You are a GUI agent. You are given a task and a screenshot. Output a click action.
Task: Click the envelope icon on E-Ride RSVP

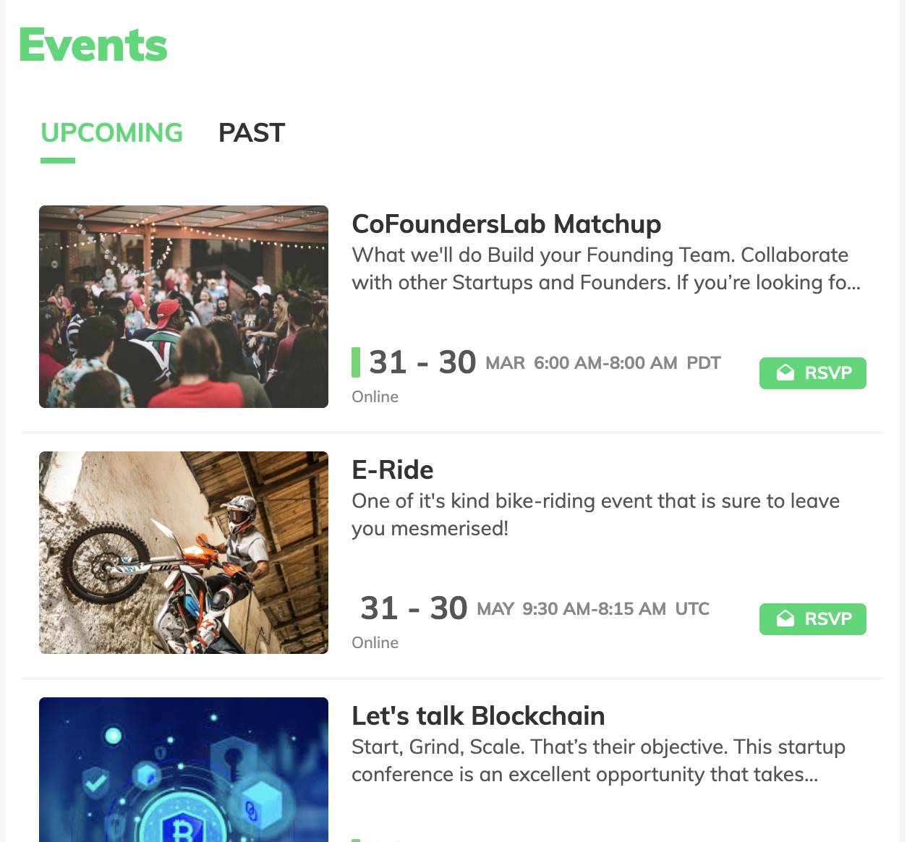[x=785, y=619]
